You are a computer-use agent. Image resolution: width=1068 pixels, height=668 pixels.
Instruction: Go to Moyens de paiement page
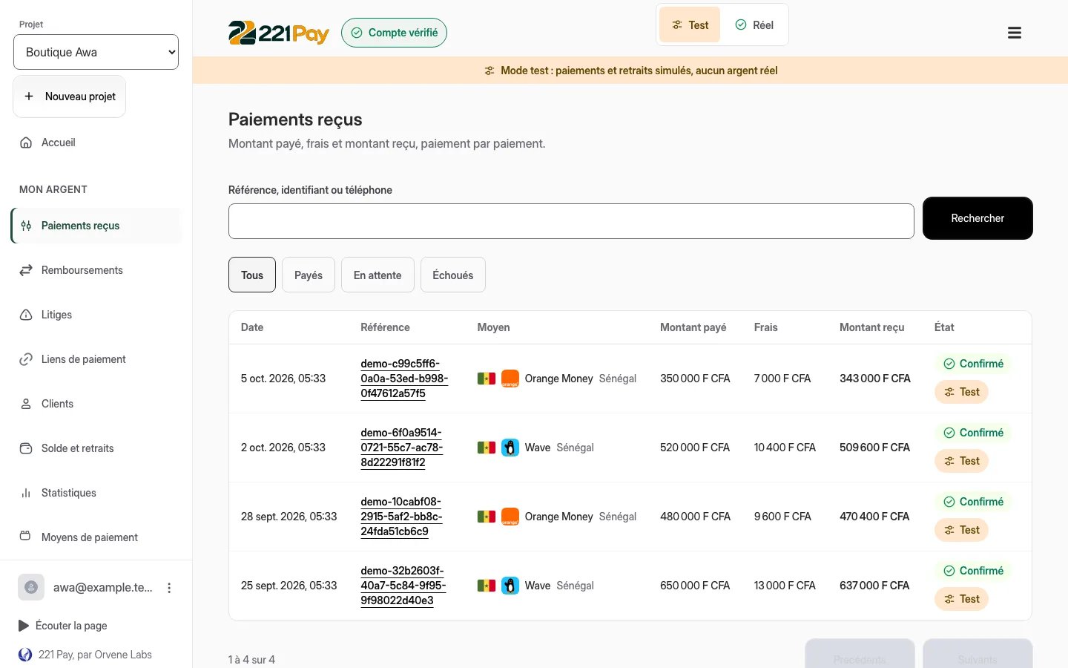96,537
